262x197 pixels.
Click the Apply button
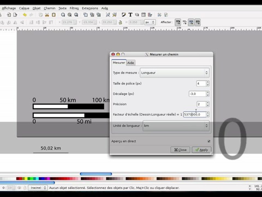click(x=201, y=150)
